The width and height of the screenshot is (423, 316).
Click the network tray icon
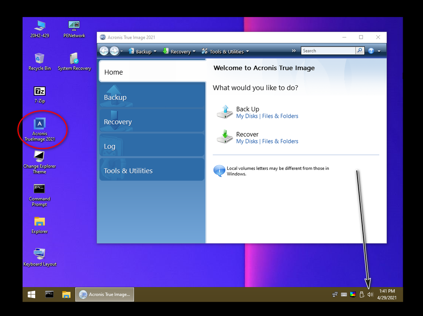335,294
